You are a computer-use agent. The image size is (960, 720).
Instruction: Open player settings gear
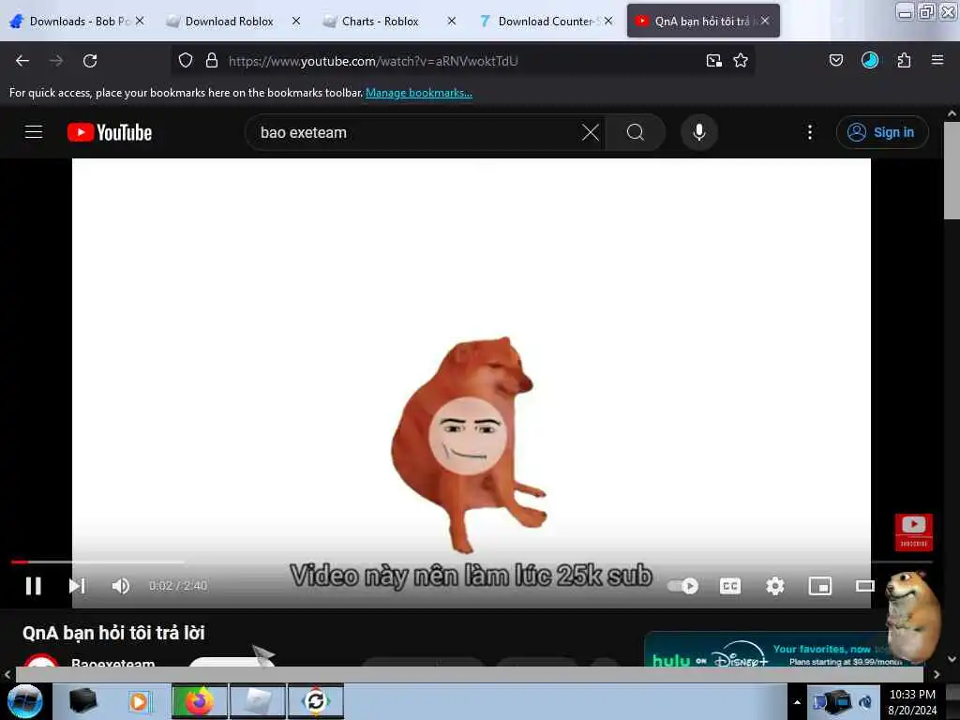pos(775,586)
